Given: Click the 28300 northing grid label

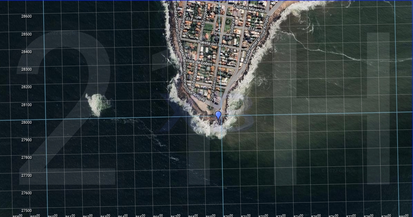Looking at the screenshot, I should (x=27, y=69).
